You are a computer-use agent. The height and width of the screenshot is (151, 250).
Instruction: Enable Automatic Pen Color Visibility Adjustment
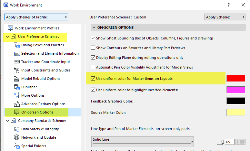pyautogui.click(x=93, y=67)
